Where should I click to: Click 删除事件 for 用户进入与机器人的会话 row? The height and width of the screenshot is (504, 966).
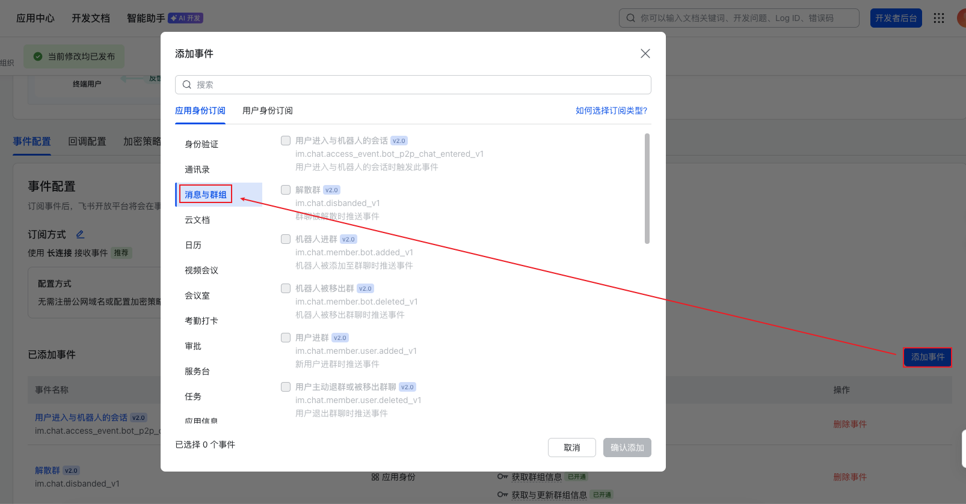tap(850, 424)
